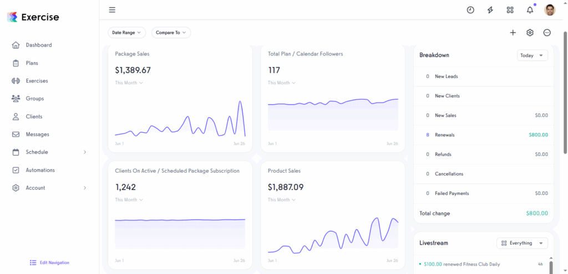Image resolution: width=568 pixels, height=274 pixels.
Task: Change Package Sales This Month period
Action: 129,83
